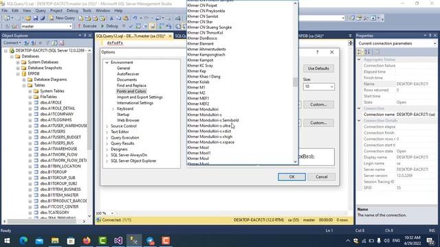Choose 'Khmer Mondulkiri-s Semibold' font
Viewport: 440px width, 247px height.
pyautogui.click(x=213, y=121)
